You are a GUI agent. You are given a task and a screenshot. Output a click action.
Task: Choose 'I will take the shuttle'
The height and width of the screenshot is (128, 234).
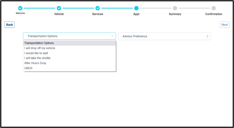coord(37,58)
